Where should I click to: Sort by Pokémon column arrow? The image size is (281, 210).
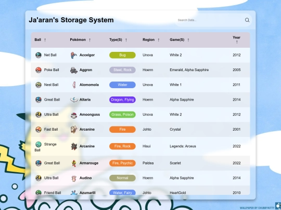(90, 40)
